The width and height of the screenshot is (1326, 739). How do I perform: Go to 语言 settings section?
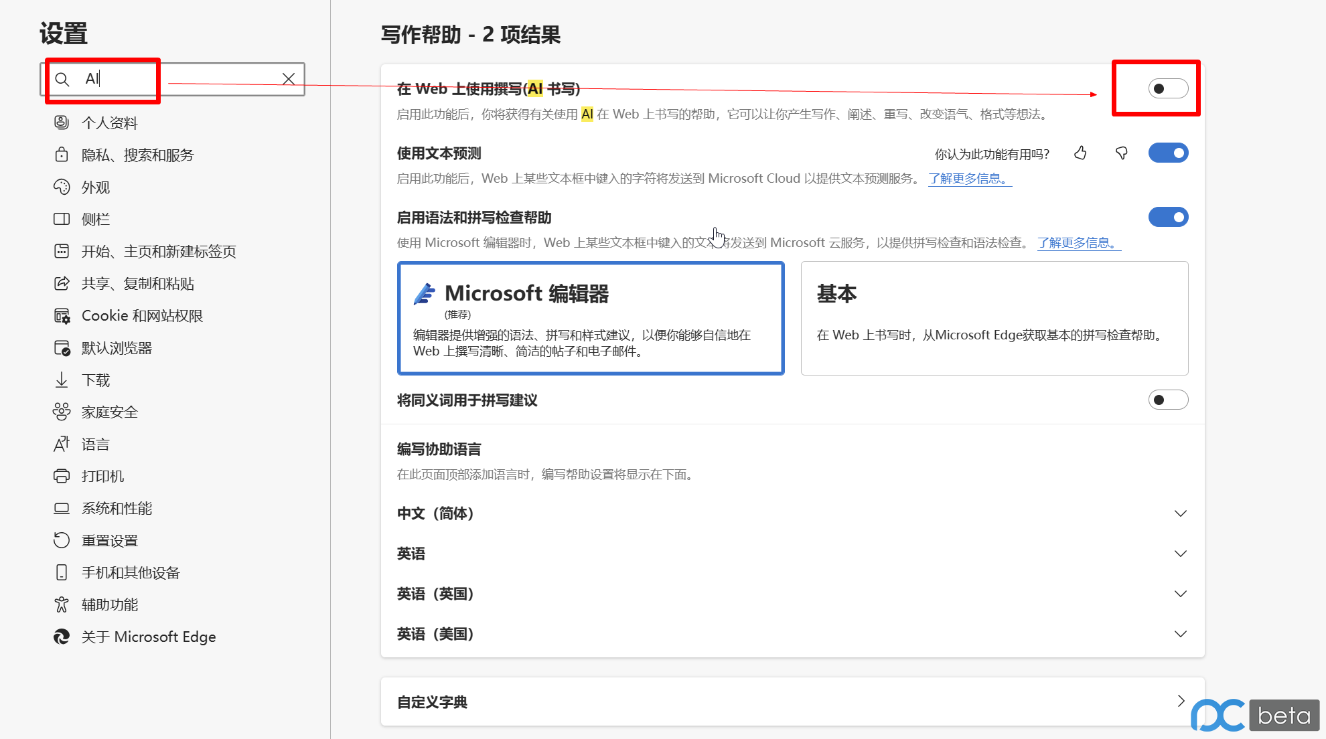[96, 444]
